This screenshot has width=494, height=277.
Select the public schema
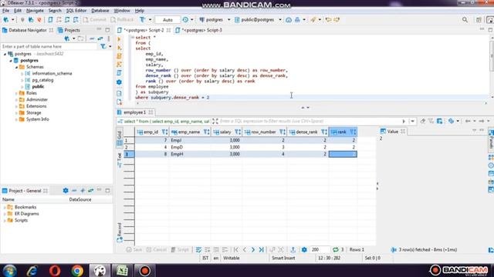coord(38,87)
